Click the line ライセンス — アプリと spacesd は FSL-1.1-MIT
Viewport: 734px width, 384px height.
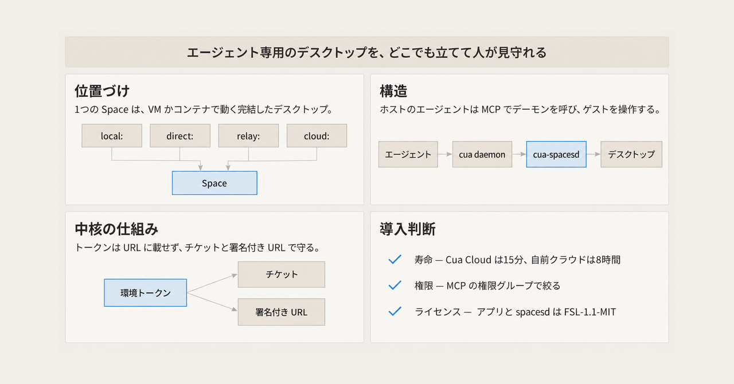pos(516,312)
